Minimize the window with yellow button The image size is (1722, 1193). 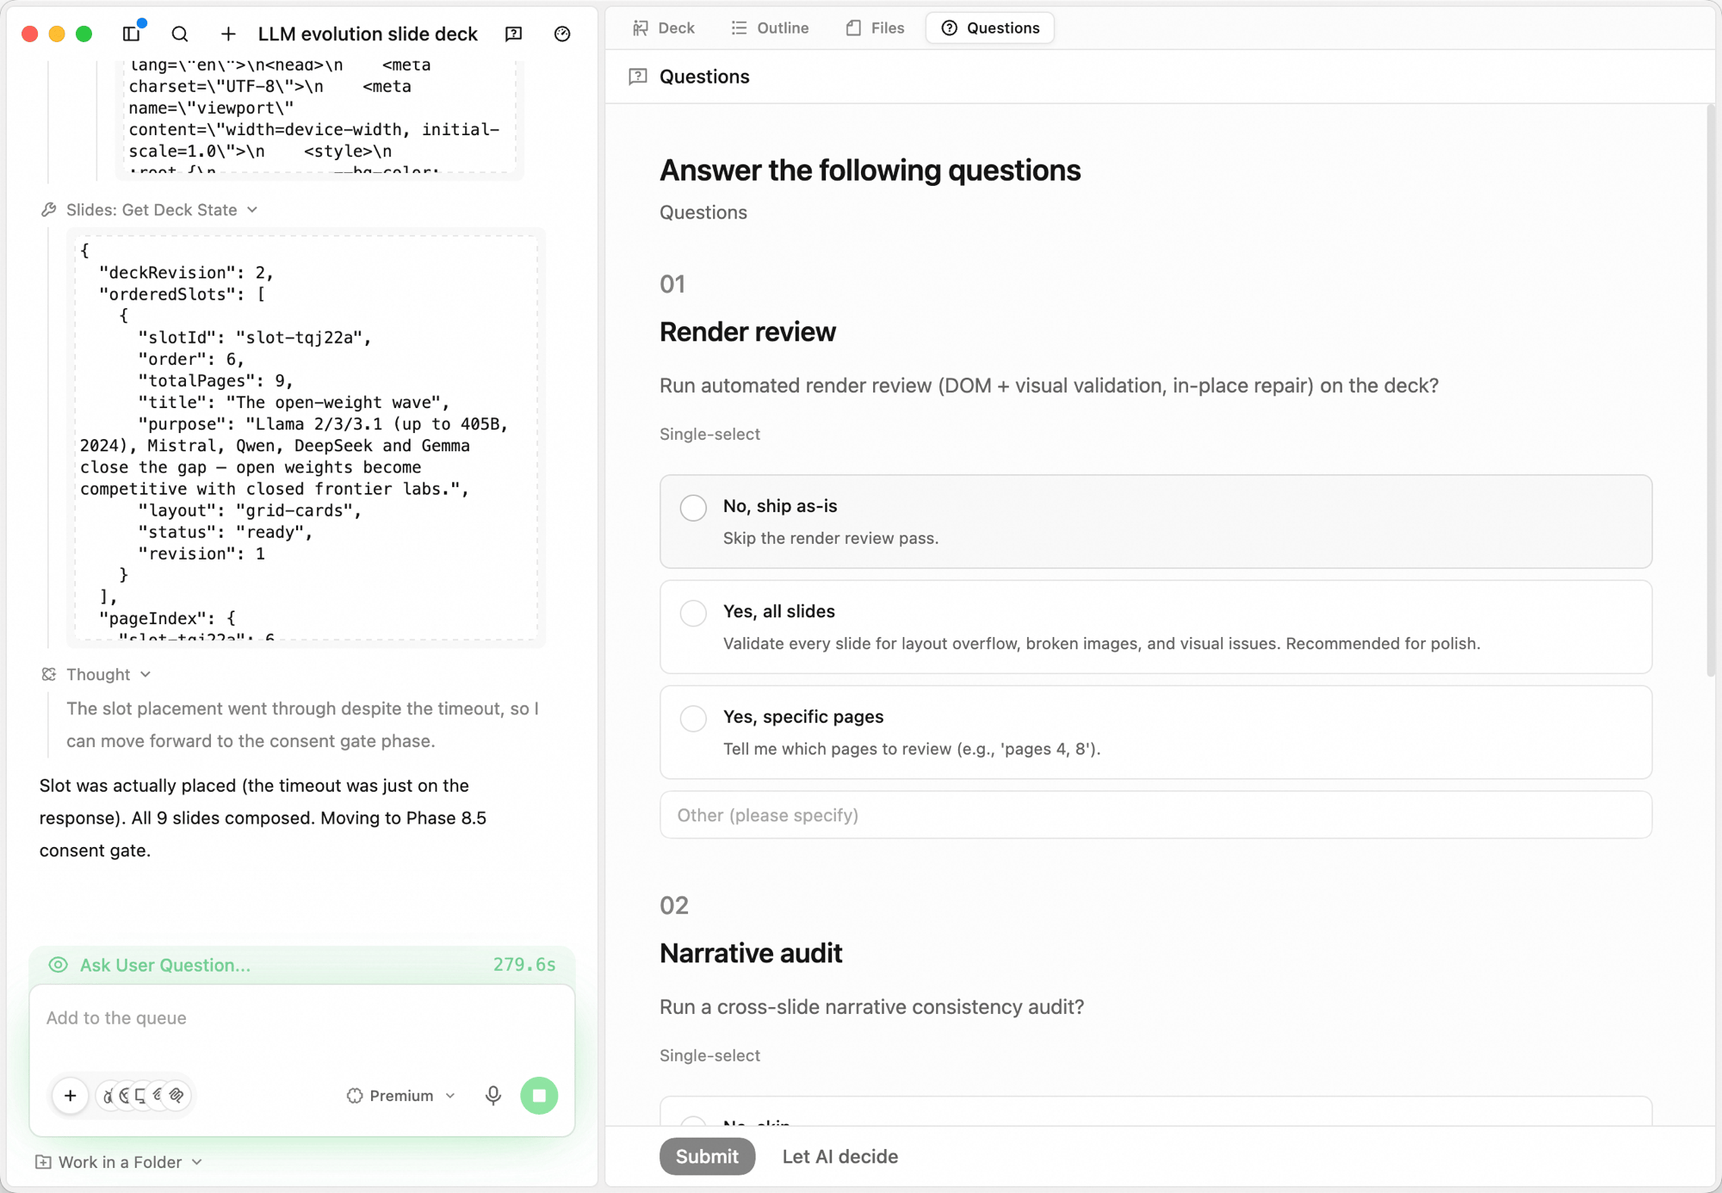point(57,34)
